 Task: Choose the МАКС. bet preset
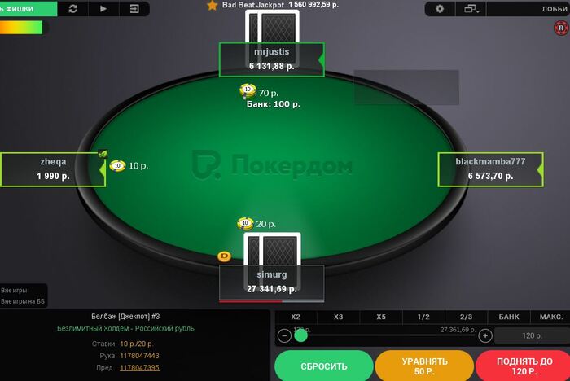coord(550,317)
